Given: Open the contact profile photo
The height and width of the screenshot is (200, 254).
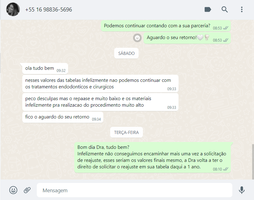Looking at the screenshot, I should pos(13,9).
